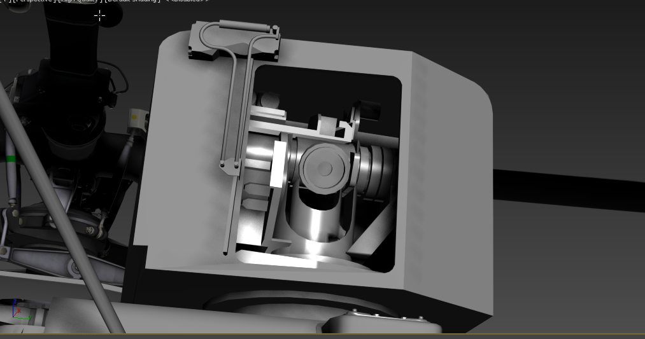The height and width of the screenshot is (339, 645).
Task: Select the T-shaped pipe bracket on housing
Action: pos(236,99)
